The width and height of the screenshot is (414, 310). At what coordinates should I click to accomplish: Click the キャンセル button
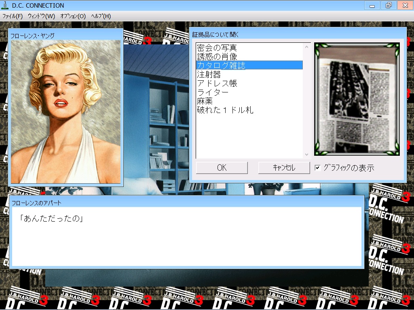(x=284, y=168)
